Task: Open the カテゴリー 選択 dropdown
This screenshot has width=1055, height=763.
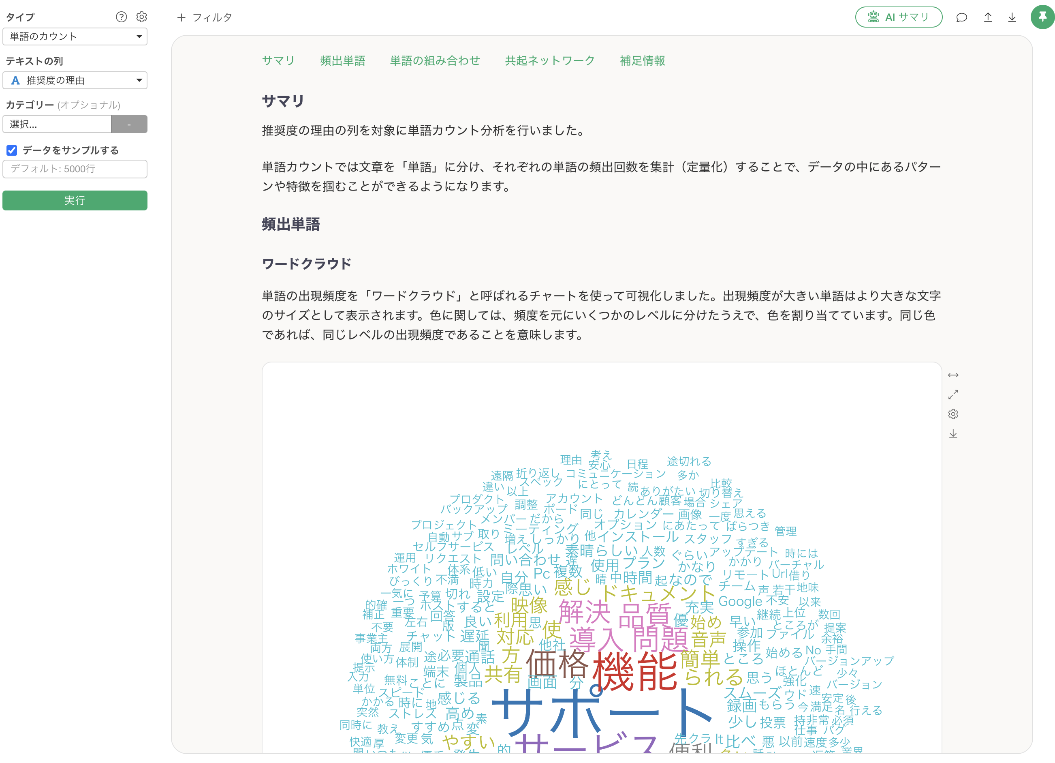Action: [57, 124]
